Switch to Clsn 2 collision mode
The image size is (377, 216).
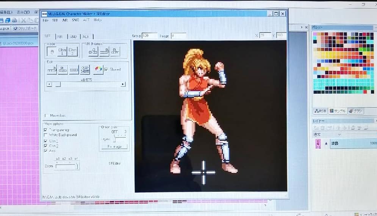[72, 51]
